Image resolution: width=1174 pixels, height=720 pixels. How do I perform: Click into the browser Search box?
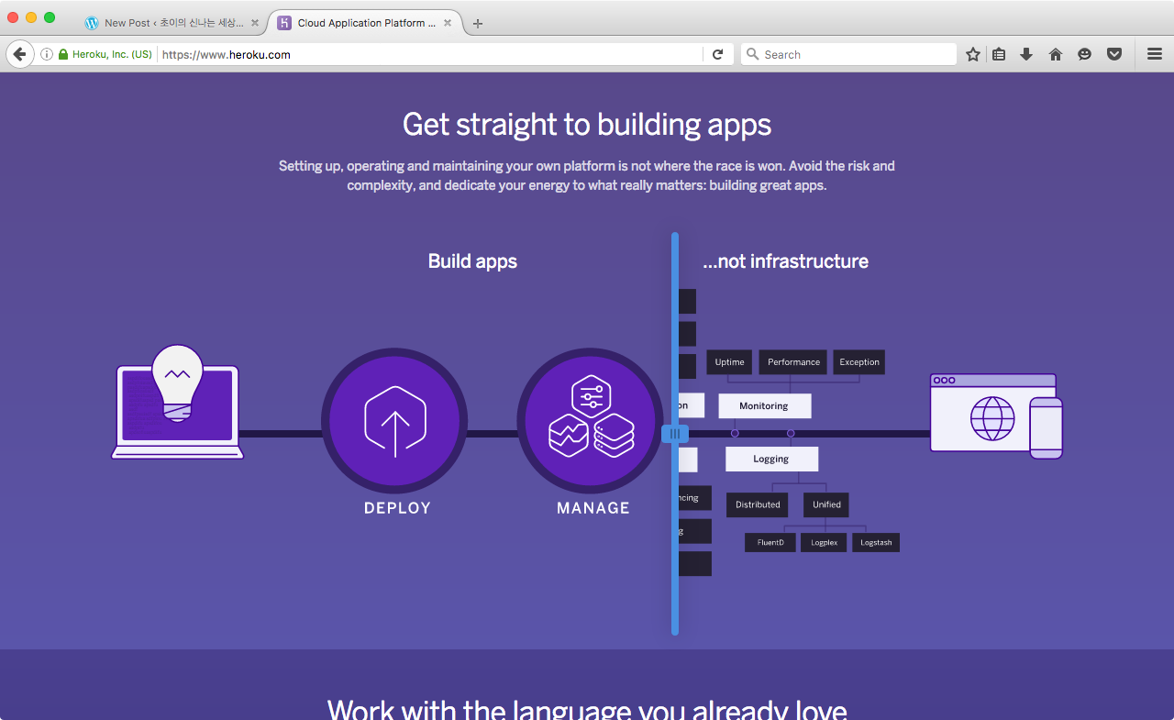[x=848, y=54]
